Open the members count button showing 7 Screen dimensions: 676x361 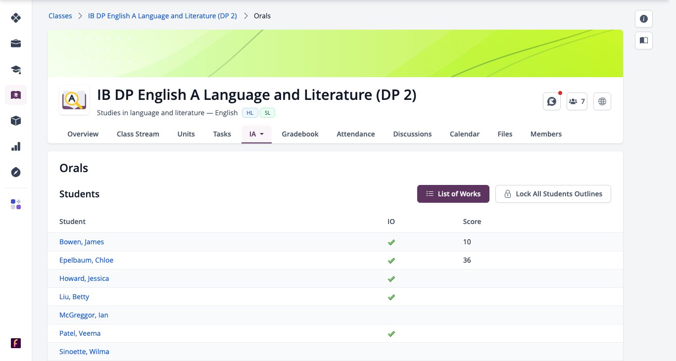(577, 101)
